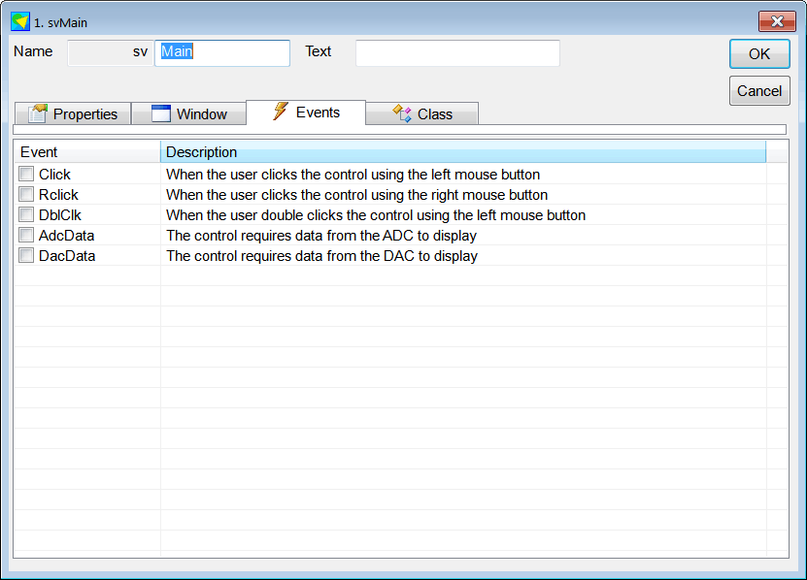
Task: Open the Window tab
Action: 189,113
